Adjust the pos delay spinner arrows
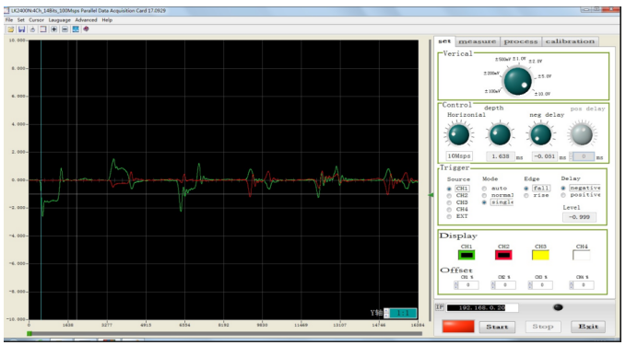 pyautogui.click(x=572, y=156)
